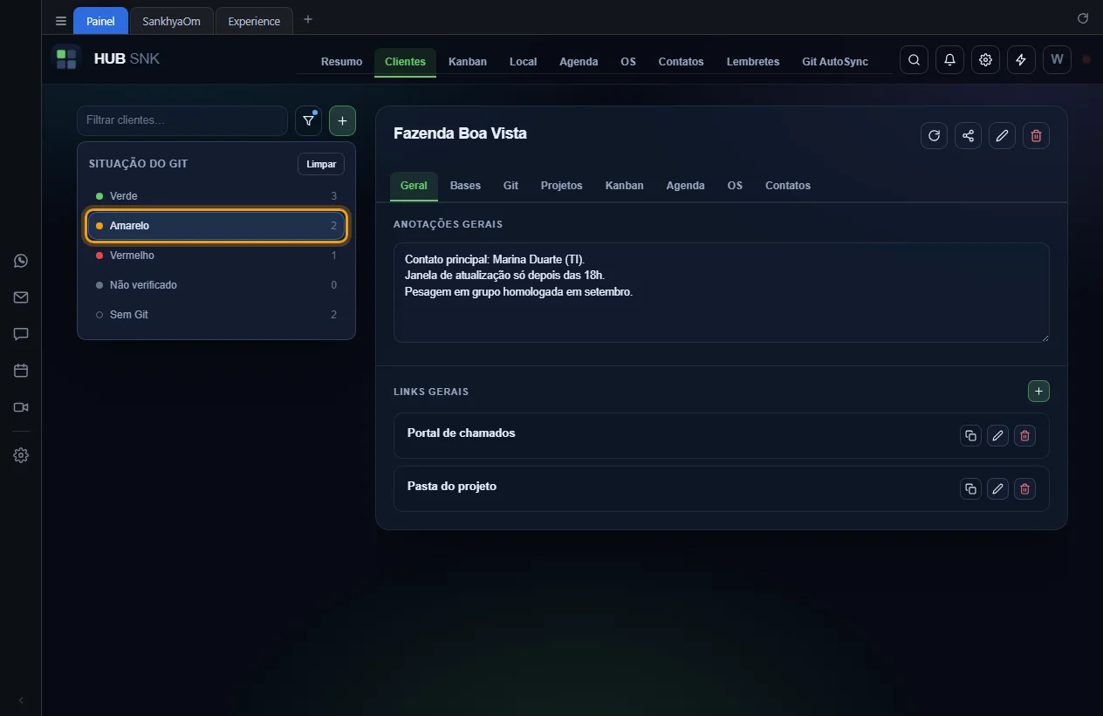
Task: Switch to the client's Projetos tab
Action: [561, 186]
